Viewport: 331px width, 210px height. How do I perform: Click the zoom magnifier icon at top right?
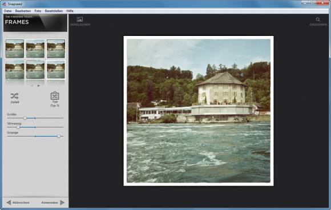tap(318, 19)
